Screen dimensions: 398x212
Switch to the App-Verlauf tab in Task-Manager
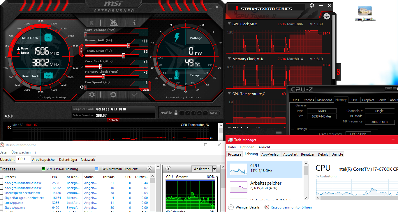pyautogui.click(x=270, y=154)
